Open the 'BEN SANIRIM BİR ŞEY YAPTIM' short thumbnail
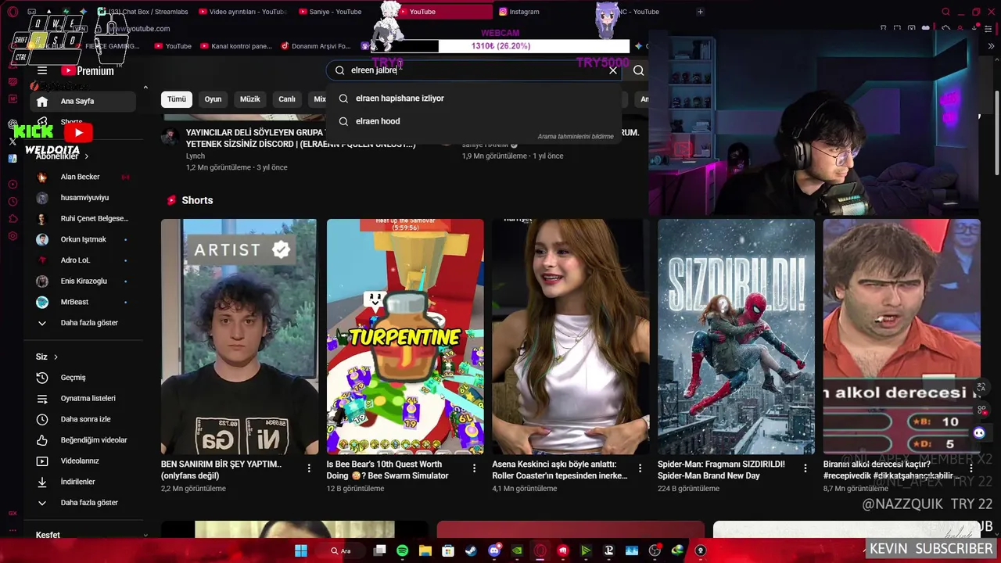1001x563 pixels. [239, 336]
